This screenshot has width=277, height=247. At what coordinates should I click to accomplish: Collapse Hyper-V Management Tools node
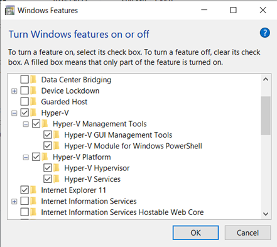(26, 124)
